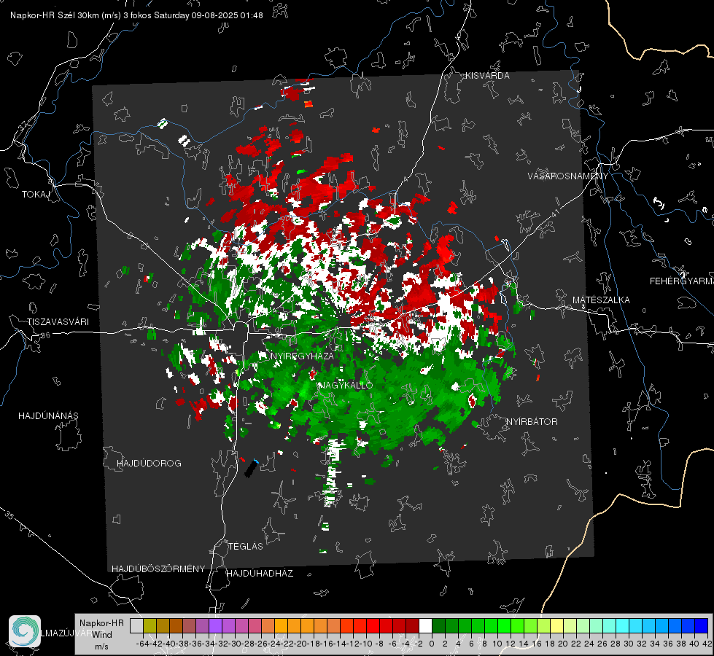
Task: Click the HAJDÚNÁNÁS town label
Action: 48,416
